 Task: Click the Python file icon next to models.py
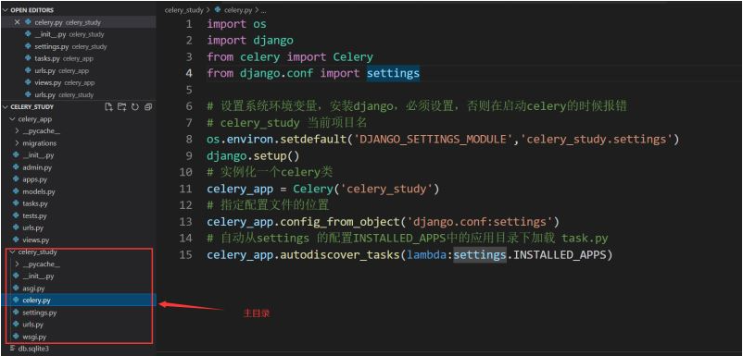pos(16,191)
